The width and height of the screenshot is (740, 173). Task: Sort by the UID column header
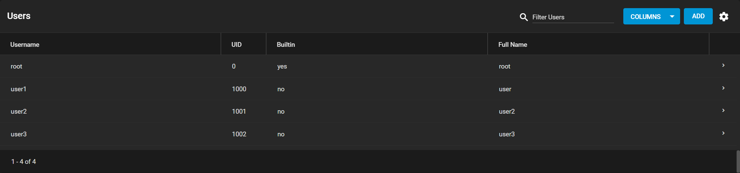click(236, 44)
